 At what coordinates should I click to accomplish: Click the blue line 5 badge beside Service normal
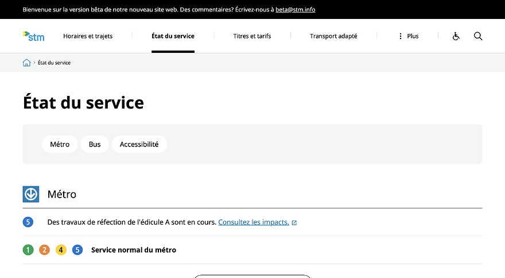(77, 250)
